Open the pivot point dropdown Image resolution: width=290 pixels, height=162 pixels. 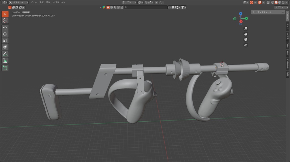140,2
